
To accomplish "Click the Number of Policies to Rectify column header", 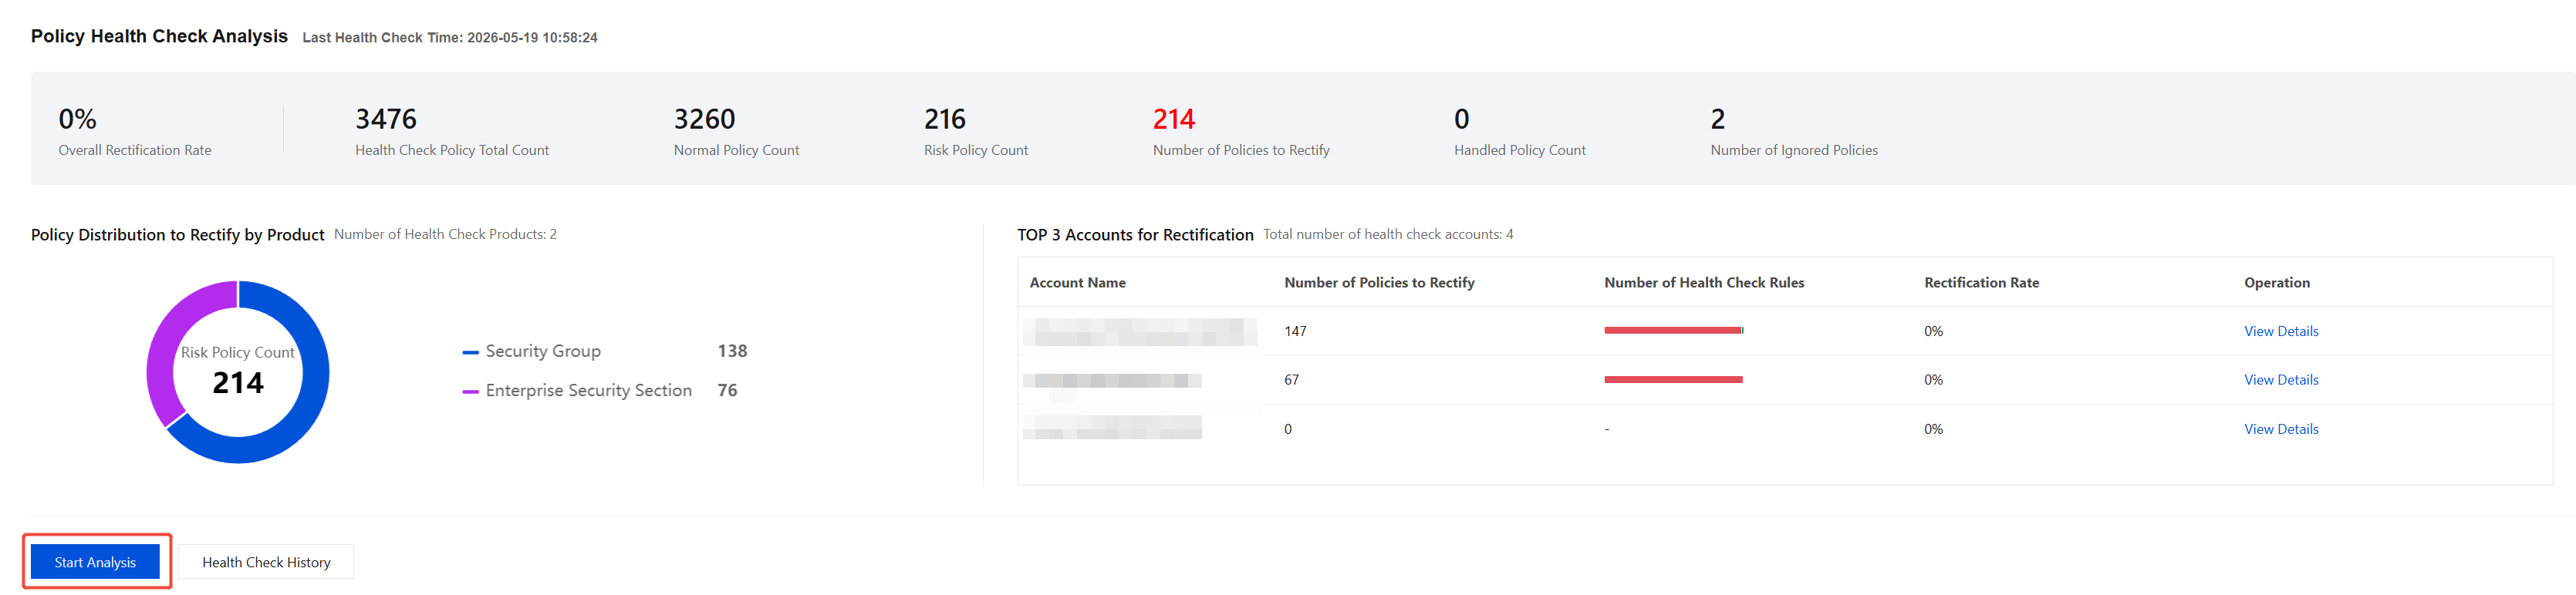I will (1379, 283).
